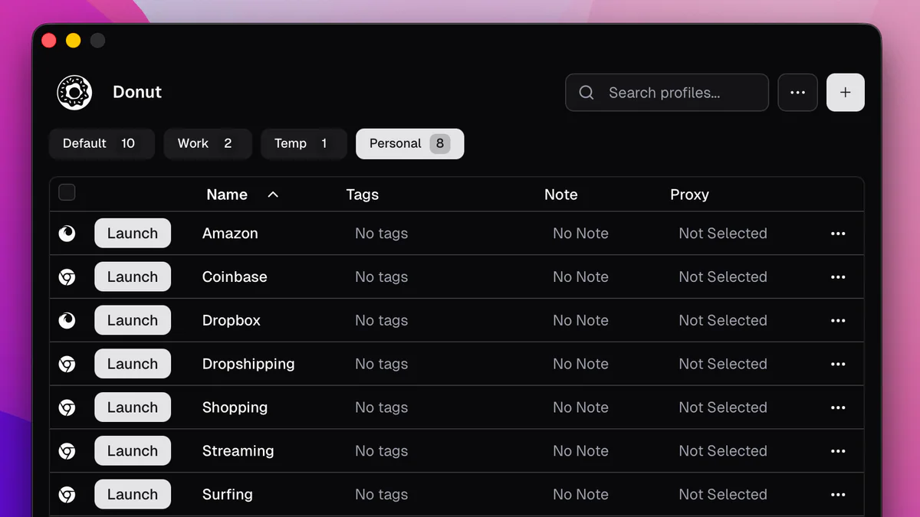Toggle the select-all checkbox in the table header
The image size is (920, 517).
click(x=67, y=192)
